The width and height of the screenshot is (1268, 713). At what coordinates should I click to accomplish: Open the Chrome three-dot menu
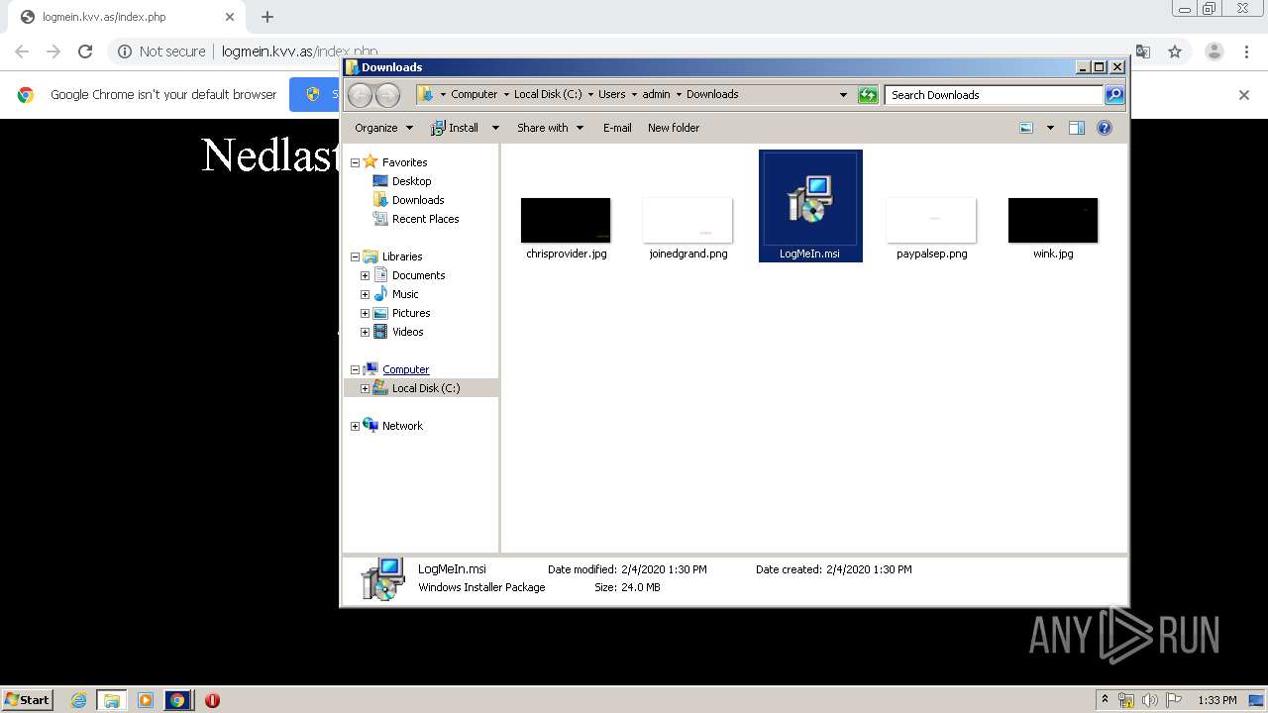pos(1246,51)
